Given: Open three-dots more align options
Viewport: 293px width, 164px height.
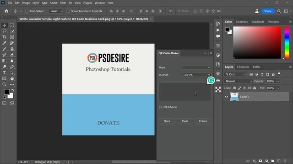Looking at the screenshot, I should coord(170,11).
